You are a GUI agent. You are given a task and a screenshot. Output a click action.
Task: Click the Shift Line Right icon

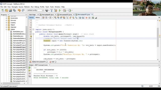[x=83, y=18]
